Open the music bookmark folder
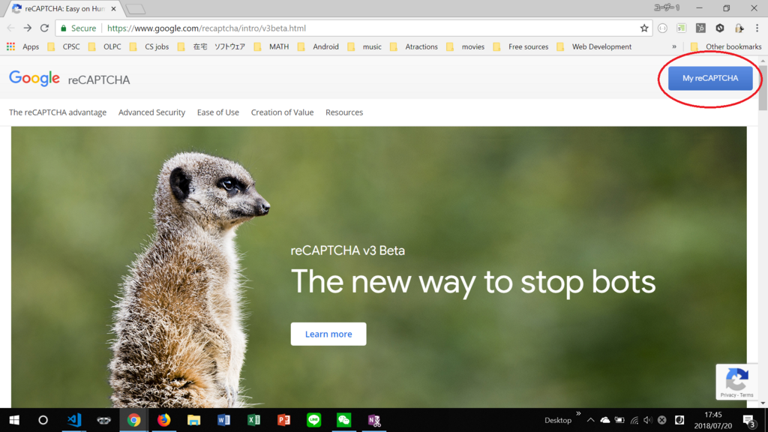 (x=365, y=46)
